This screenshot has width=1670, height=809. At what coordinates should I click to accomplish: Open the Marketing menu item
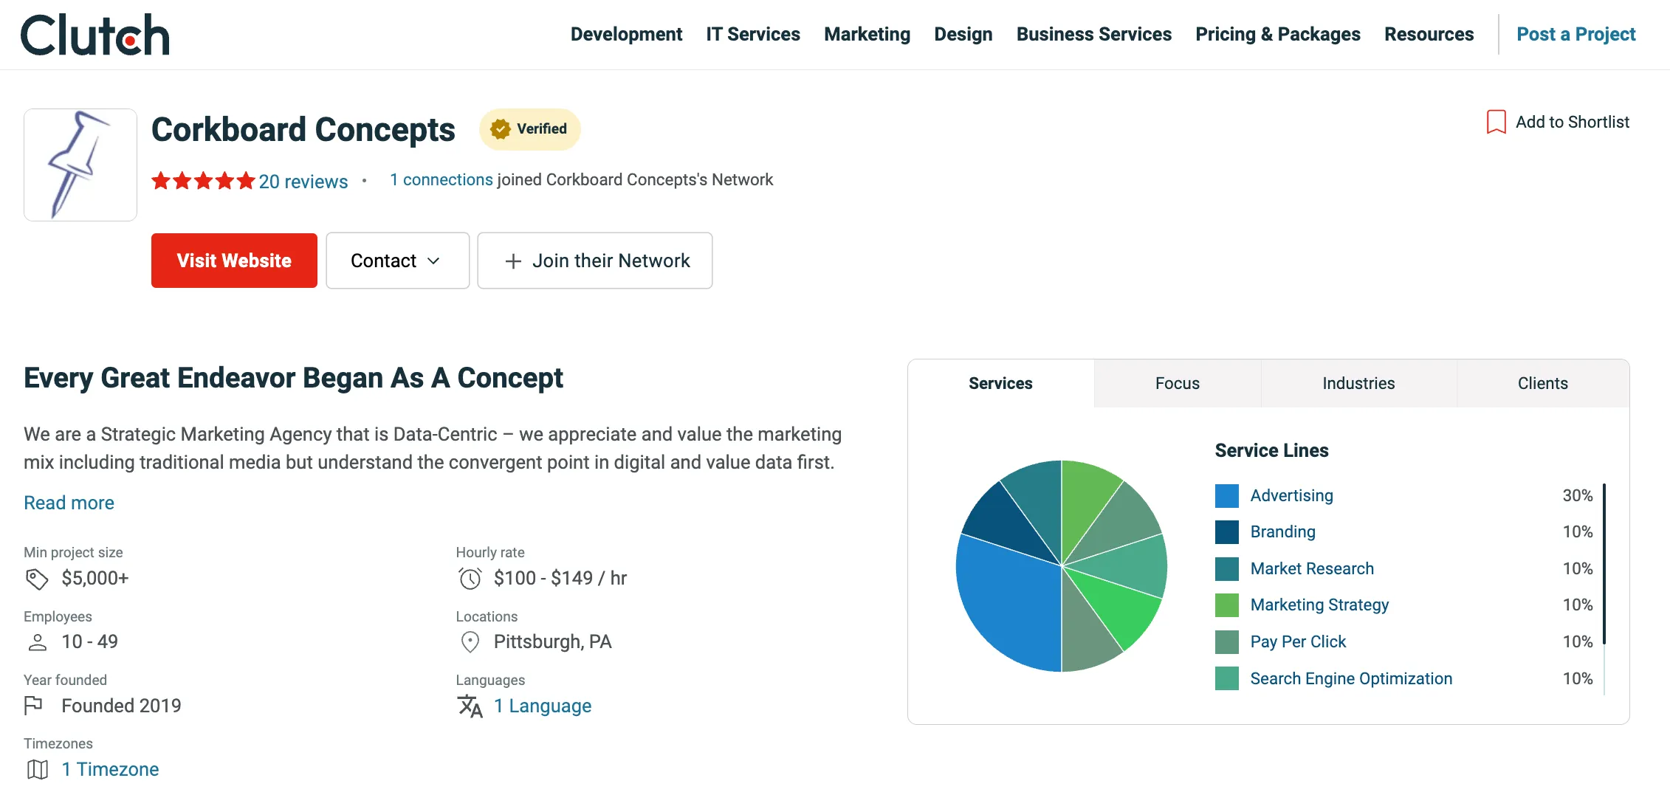[x=867, y=34]
